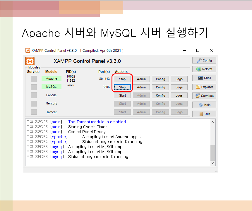
Task: View FileZilla Logs
Action: (179, 95)
